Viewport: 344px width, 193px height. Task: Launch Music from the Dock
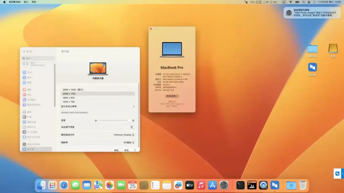click(201, 185)
